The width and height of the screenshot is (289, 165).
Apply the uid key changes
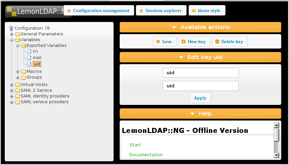click(x=200, y=98)
